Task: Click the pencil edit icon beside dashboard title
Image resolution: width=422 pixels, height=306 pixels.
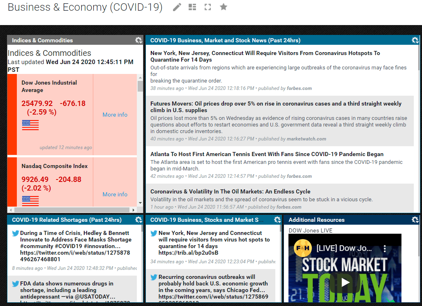Action: coord(177,7)
